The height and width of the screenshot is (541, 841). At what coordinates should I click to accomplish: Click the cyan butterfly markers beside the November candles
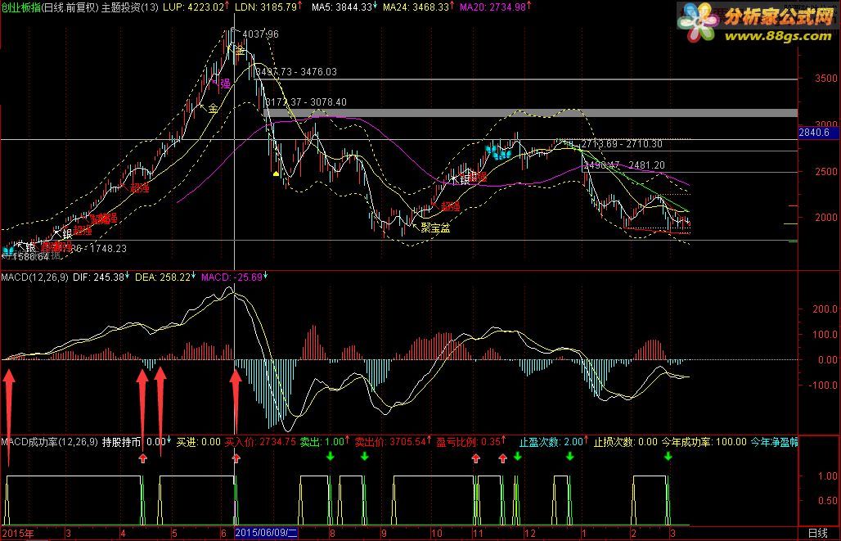497,152
